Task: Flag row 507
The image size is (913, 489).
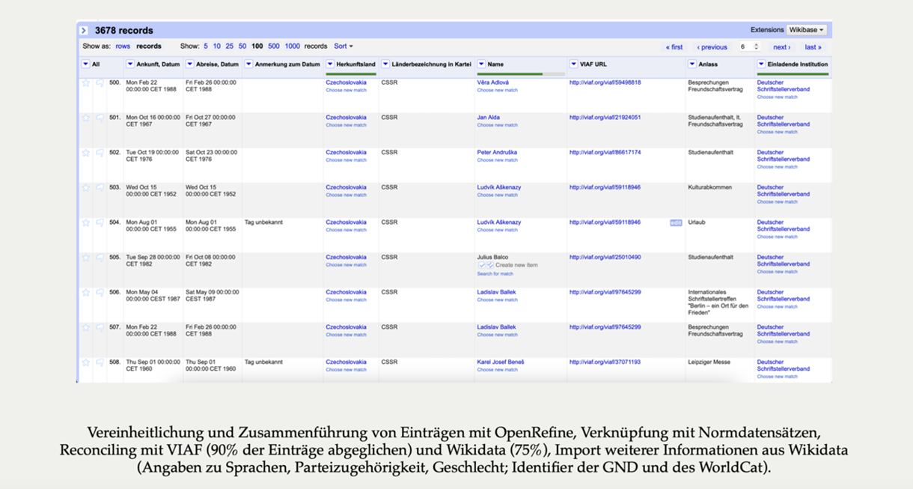Action: pos(100,328)
